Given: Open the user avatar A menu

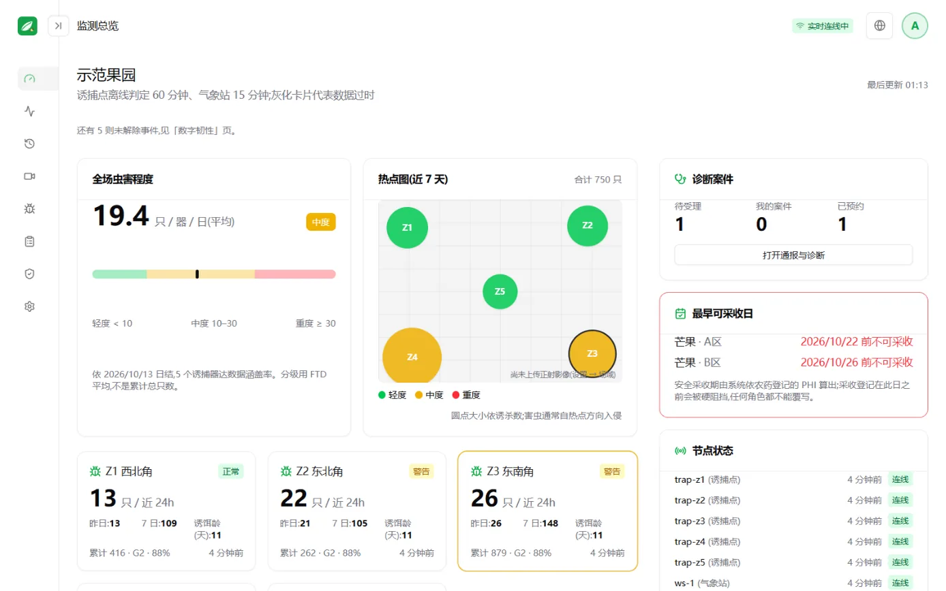Looking at the screenshot, I should point(915,26).
